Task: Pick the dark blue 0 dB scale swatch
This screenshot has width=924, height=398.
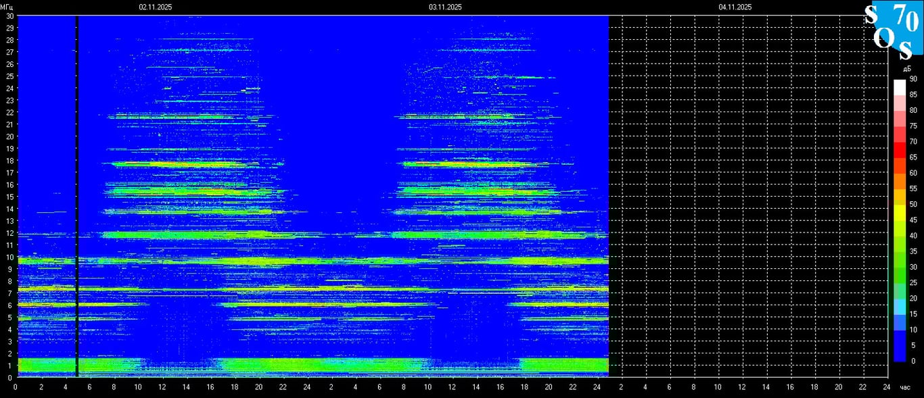Action: coord(899,353)
